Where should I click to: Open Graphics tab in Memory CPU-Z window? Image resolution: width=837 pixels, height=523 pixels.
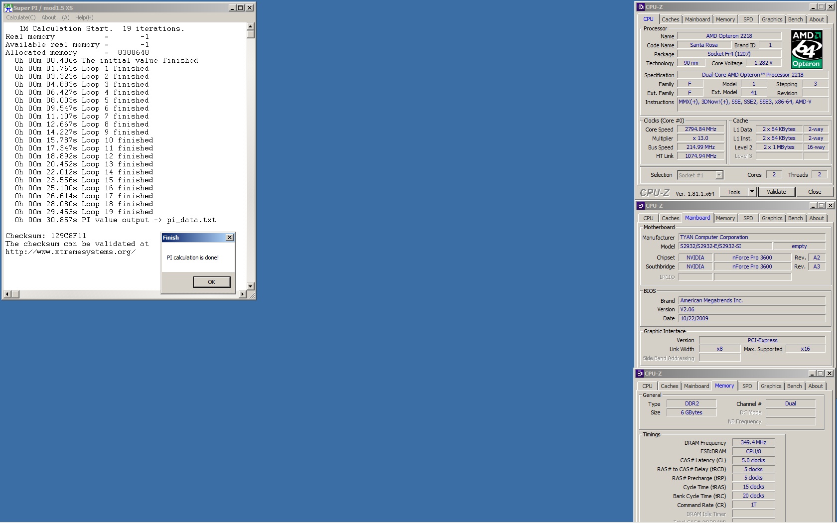[771, 386]
